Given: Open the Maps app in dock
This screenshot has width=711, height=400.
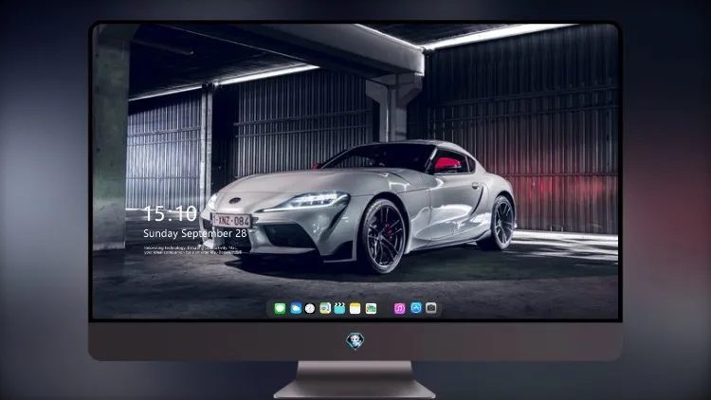Looking at the screenshot, I should click(x=325, y=309).
